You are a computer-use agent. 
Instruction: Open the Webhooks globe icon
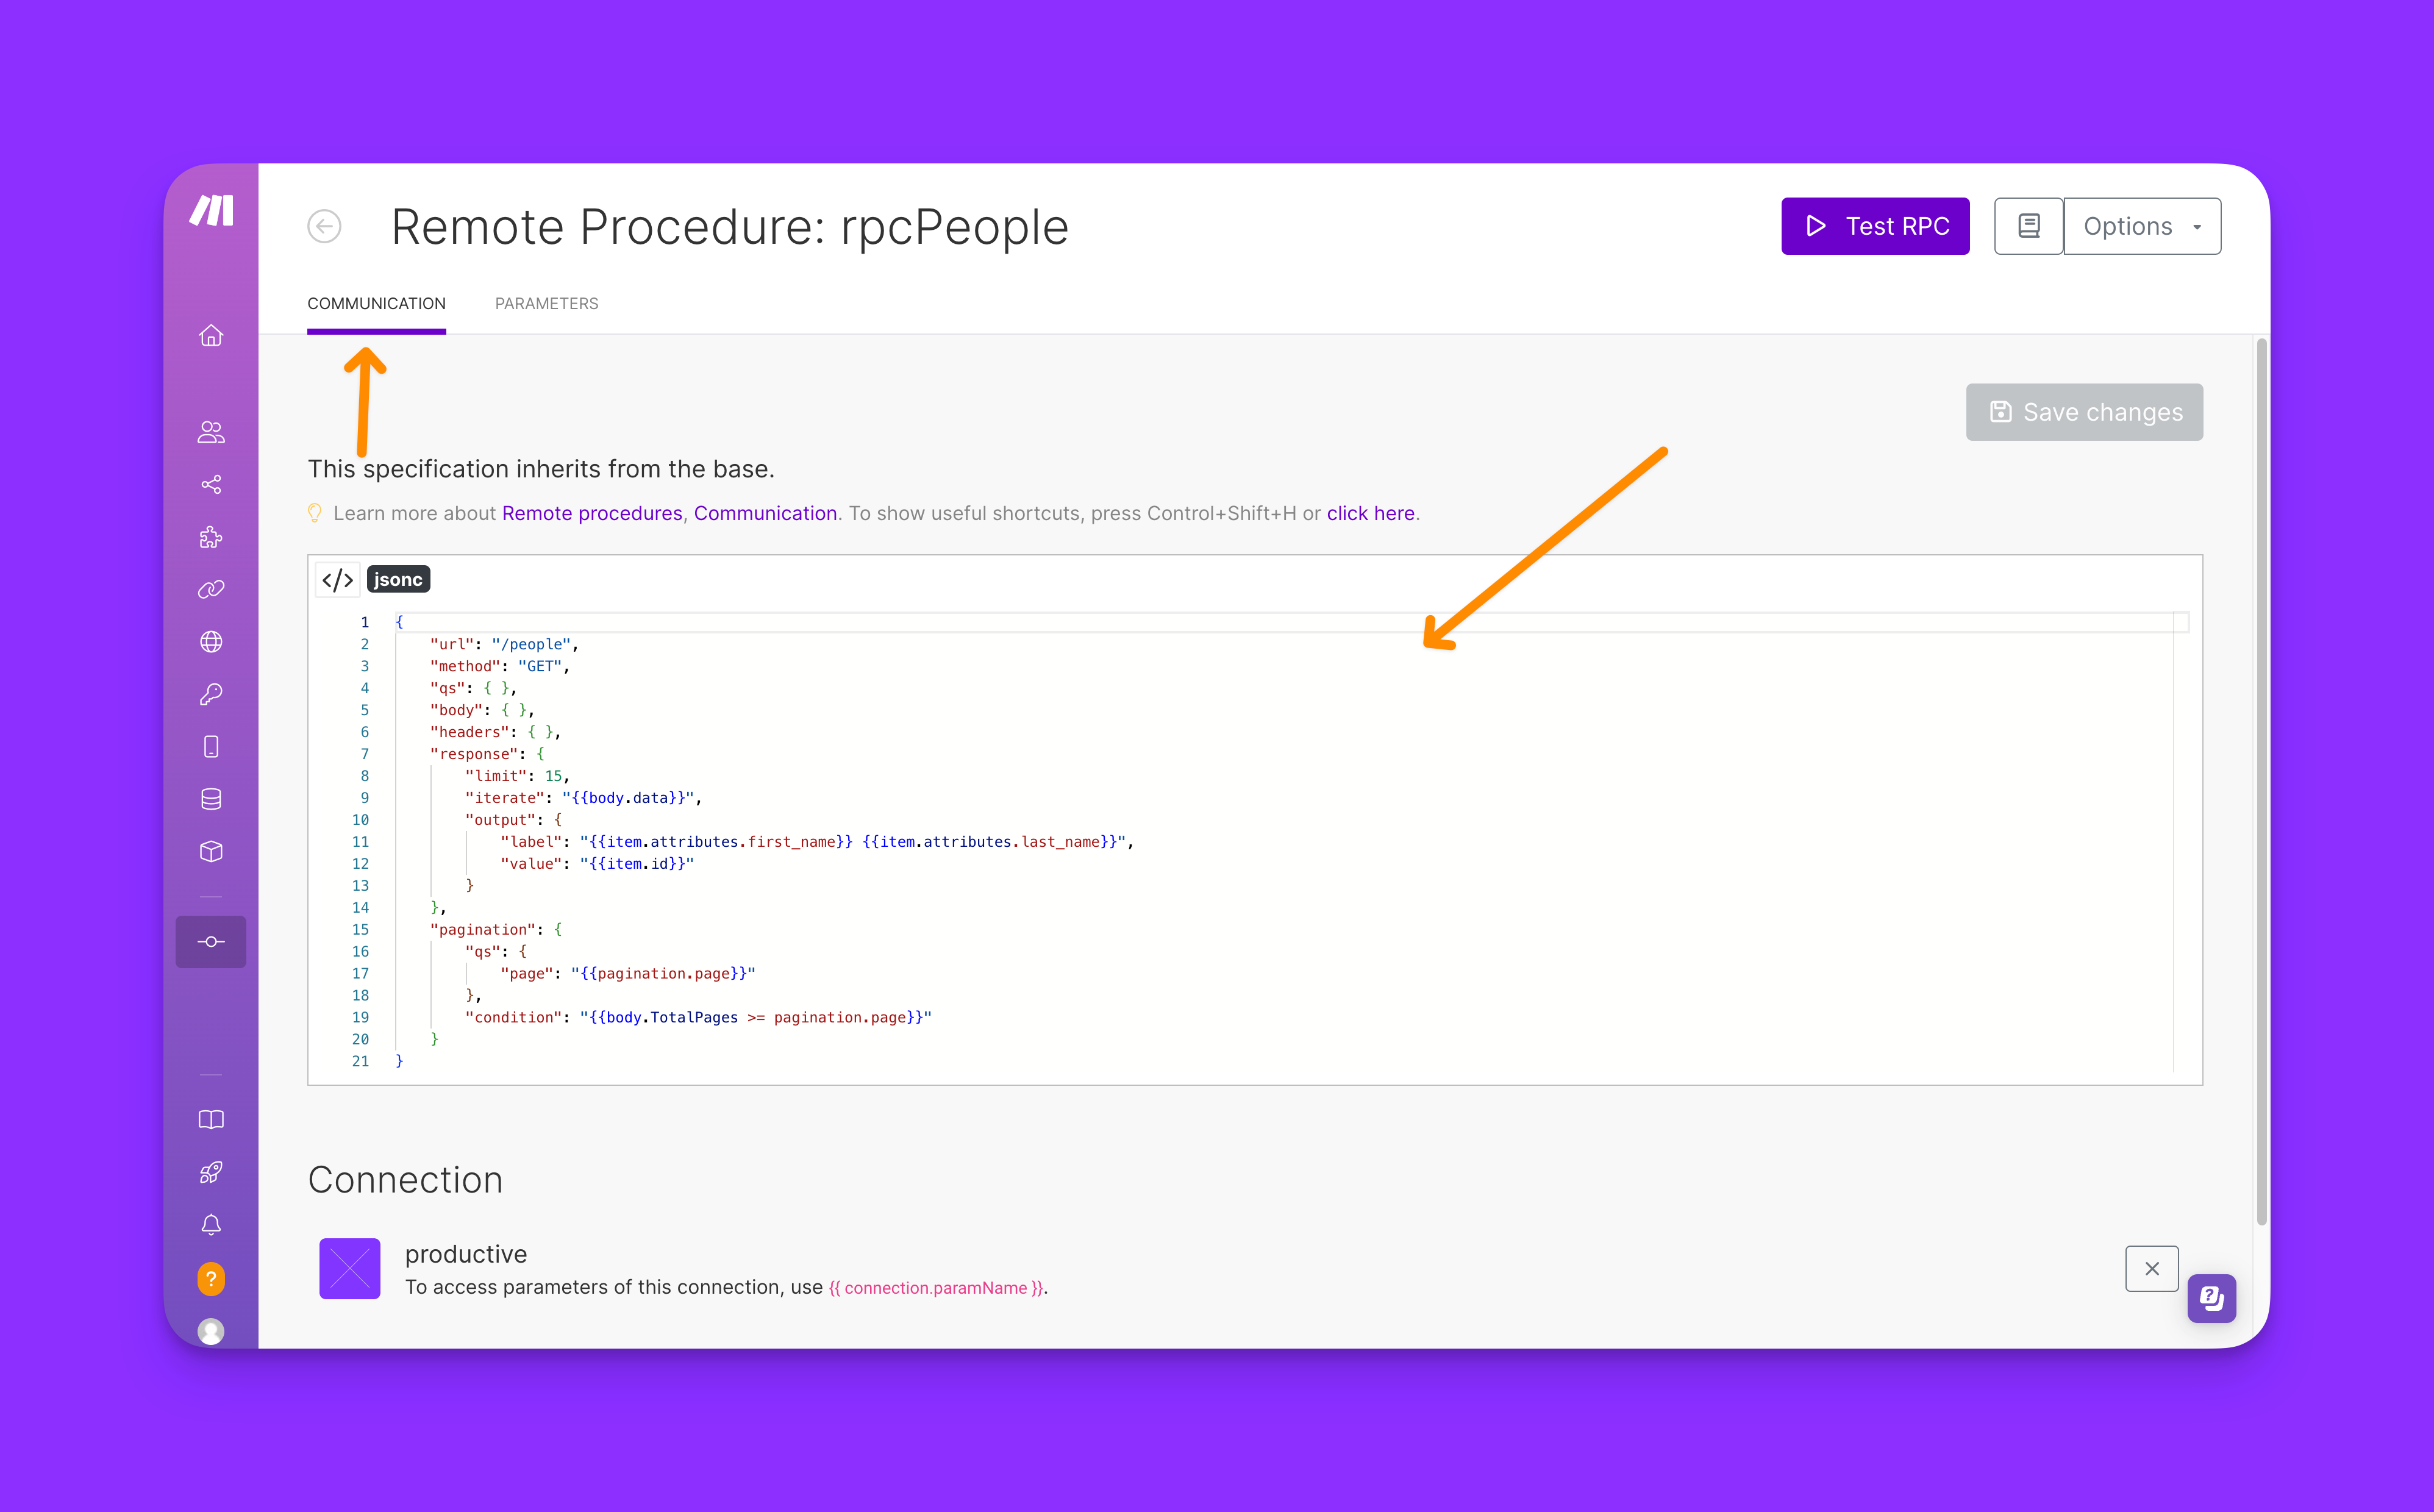(x=211, y=642)
